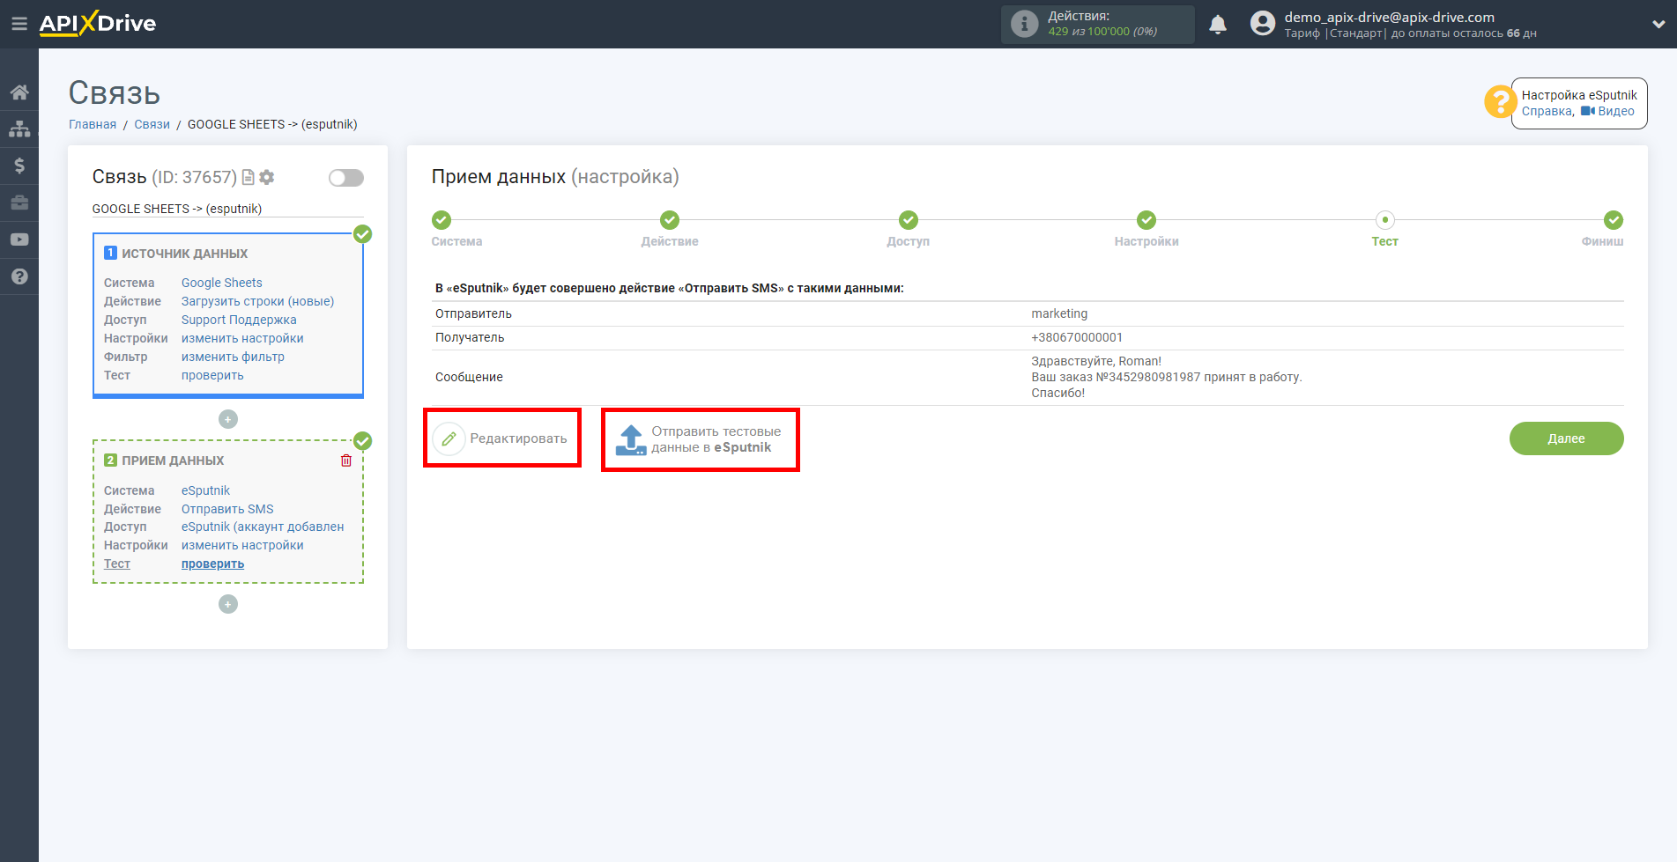Image resolution: width=1677 pixels, height=862 pixels.
Task: Click Support Поддержка access link
Action: [239, 320]
